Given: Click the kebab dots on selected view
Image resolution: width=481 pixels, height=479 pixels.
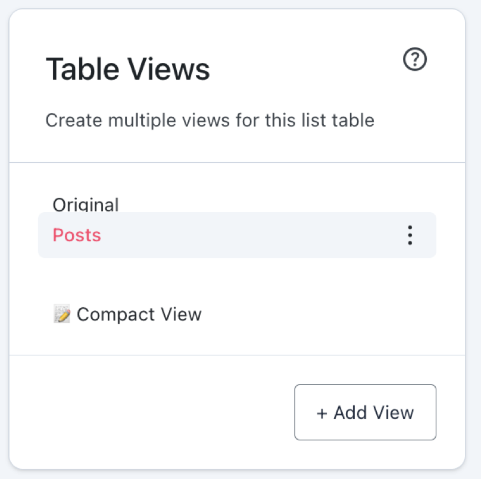Looking at the screenshot, I should point(410,235).
